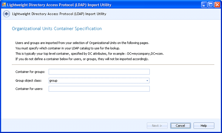222x133 pixels.
Task: Focus the Container for users field
Action: click(x=99, y=89)
